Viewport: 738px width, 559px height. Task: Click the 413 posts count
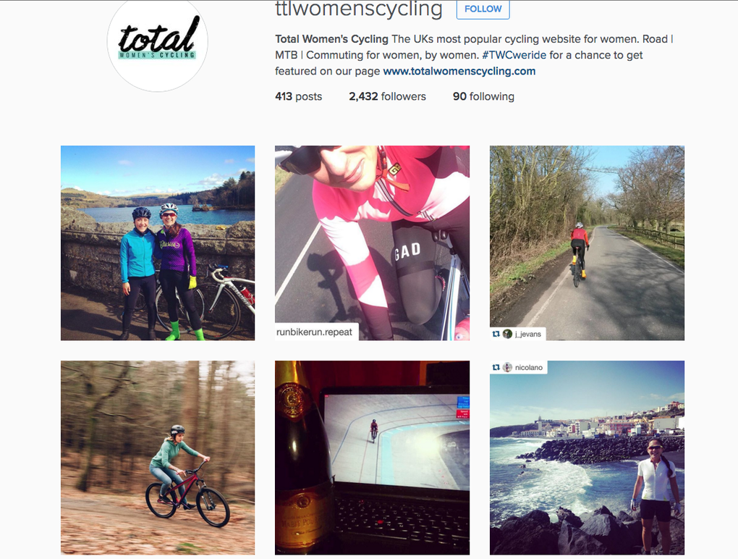[298, 96]
